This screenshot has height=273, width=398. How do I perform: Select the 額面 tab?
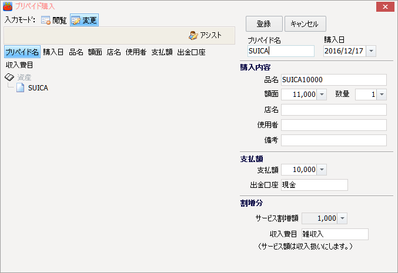(x=95, y=52)
